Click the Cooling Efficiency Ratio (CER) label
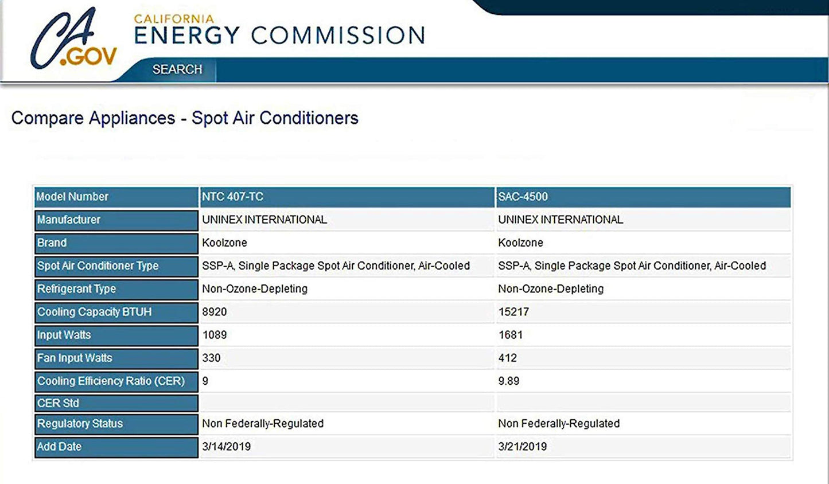Image resolution: width=829 pixels, height=484 pixels. point(116,381)
